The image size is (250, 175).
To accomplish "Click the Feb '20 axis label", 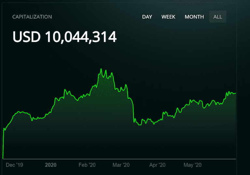I will click(x=87, y=165).
